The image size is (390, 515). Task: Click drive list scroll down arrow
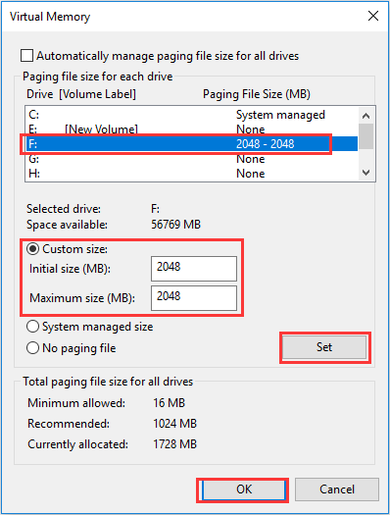pos(366,173)
